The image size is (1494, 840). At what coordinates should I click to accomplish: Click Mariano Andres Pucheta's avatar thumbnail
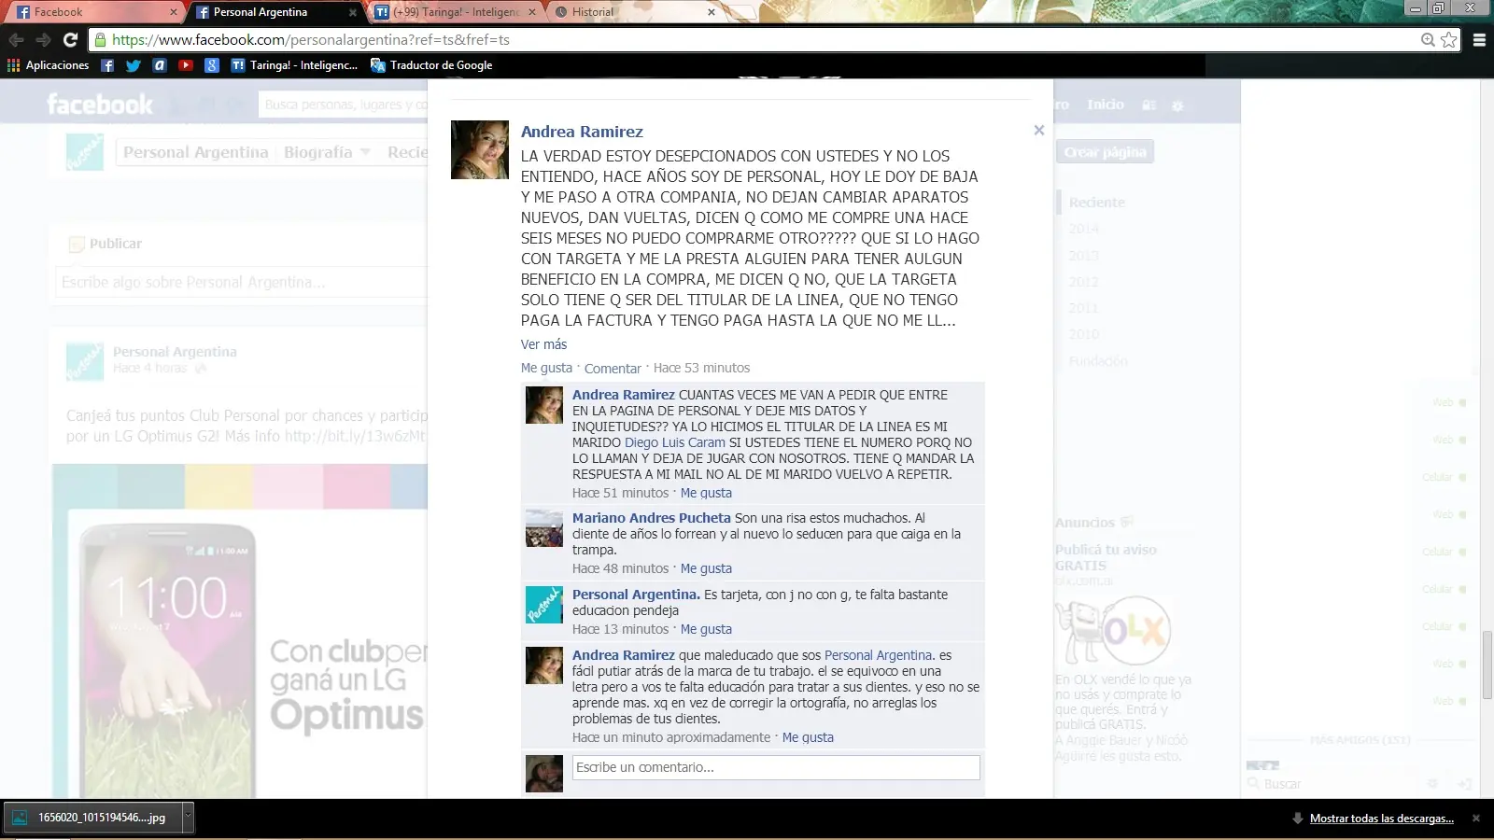click(x=544, y=528)
